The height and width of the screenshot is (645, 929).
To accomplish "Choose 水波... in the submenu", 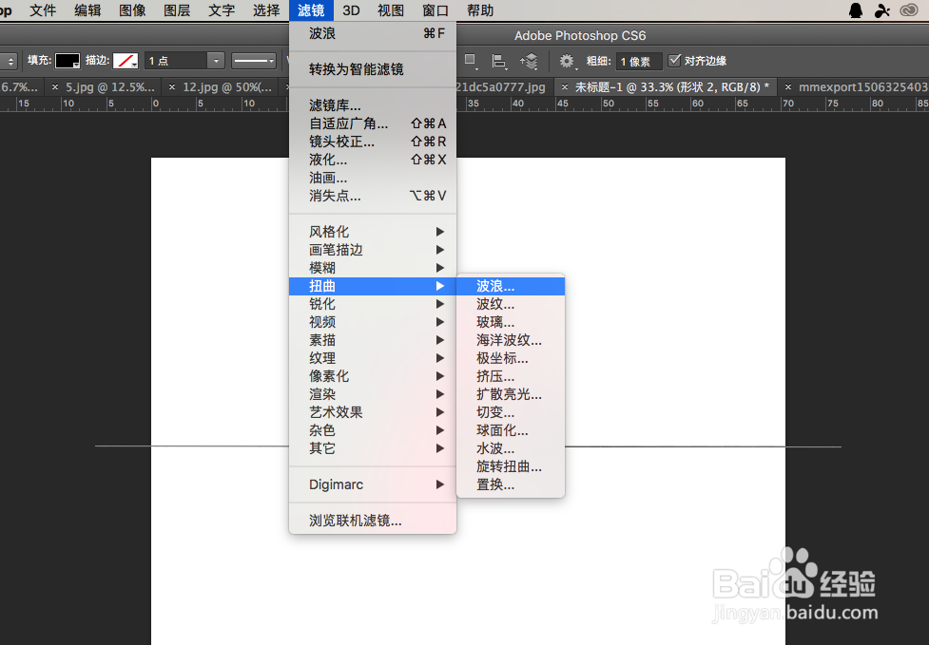I will click(511, 448).
